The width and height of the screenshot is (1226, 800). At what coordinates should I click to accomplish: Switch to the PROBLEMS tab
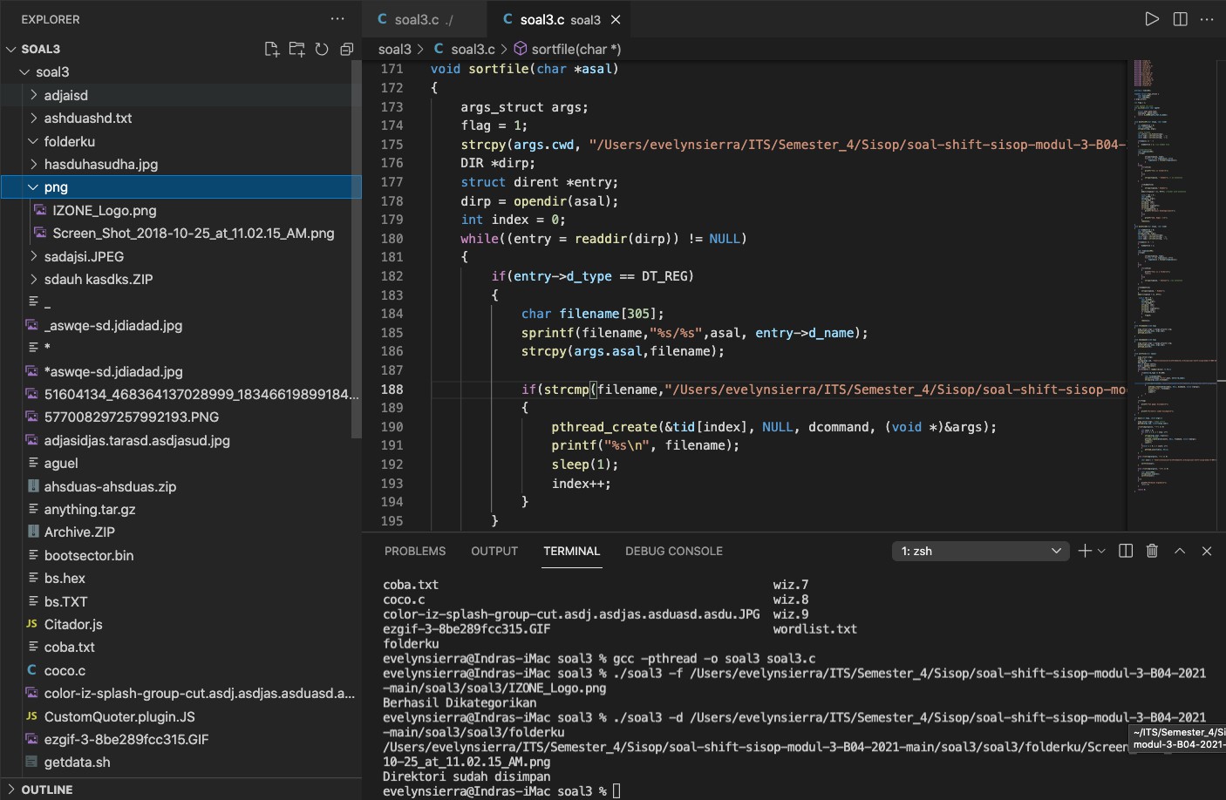point(415,551)
